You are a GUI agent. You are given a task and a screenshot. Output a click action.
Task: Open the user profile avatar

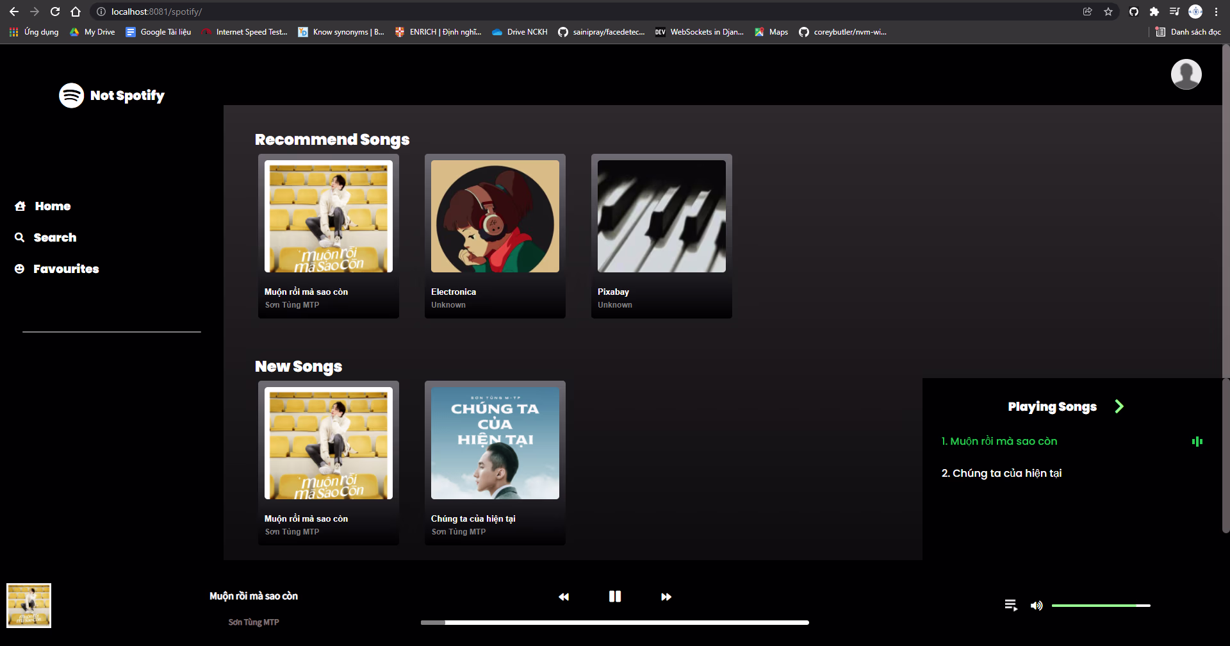click(1186, 74)
